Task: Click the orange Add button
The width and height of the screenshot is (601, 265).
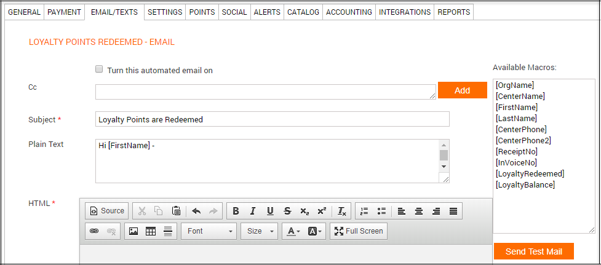Action: tap(462, 90)
